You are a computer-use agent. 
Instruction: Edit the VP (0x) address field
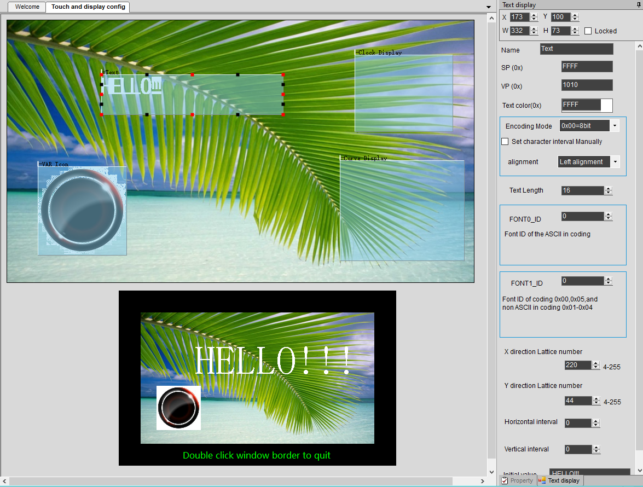[587, 85]
